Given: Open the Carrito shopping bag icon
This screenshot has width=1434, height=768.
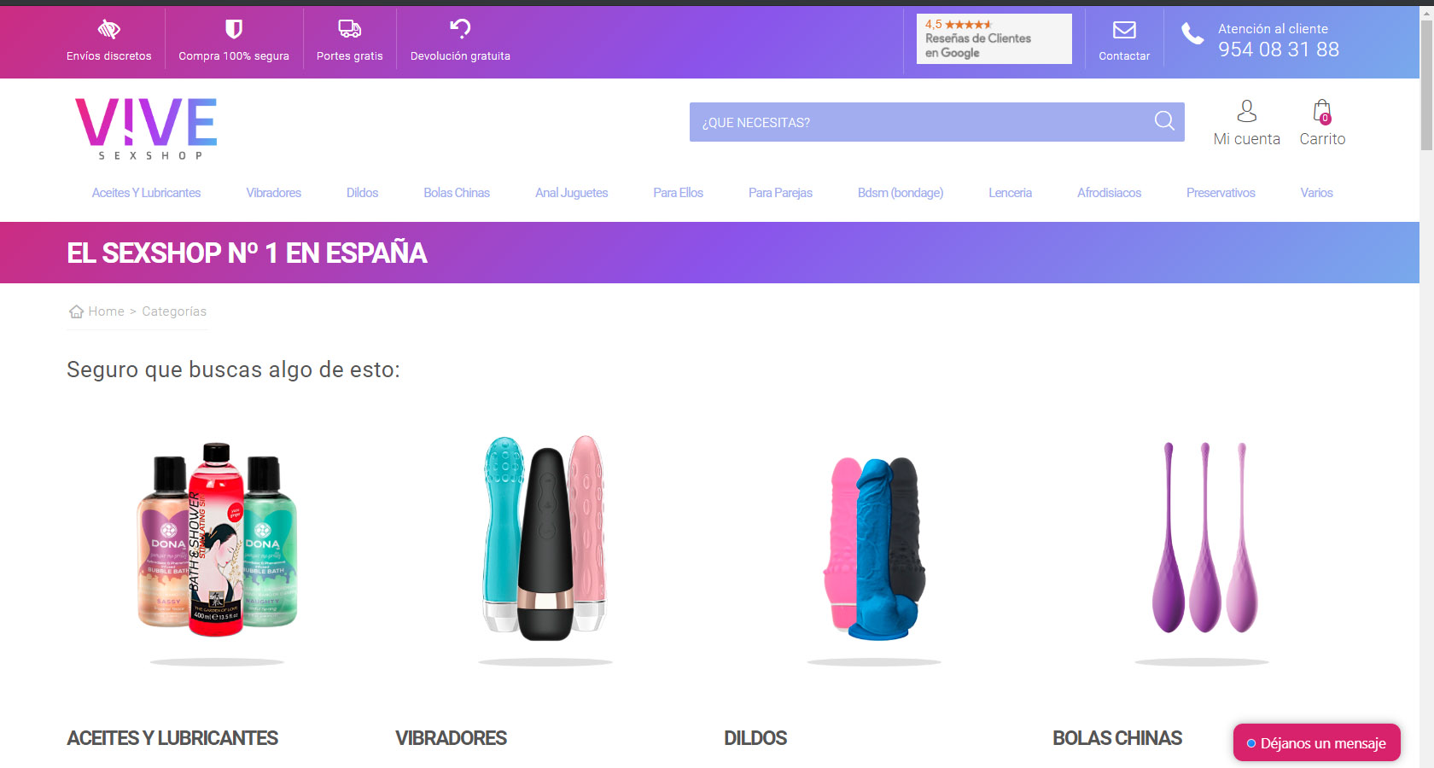Looking at the screenshot, I should [x=1322, y=112].
